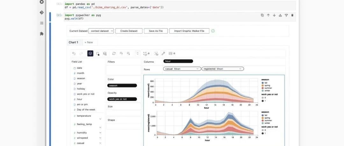The width and height of the screenshot is (344, 146).
Task: Click the Import Graphic Walker File button
Action: [189, 31]
